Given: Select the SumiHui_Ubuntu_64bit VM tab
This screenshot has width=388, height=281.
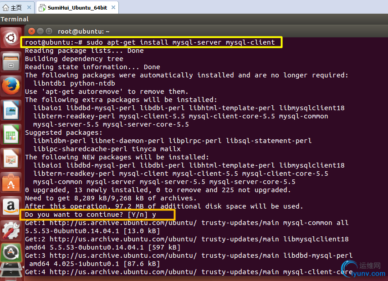Looking at the screenshot, I should [77, 8].
